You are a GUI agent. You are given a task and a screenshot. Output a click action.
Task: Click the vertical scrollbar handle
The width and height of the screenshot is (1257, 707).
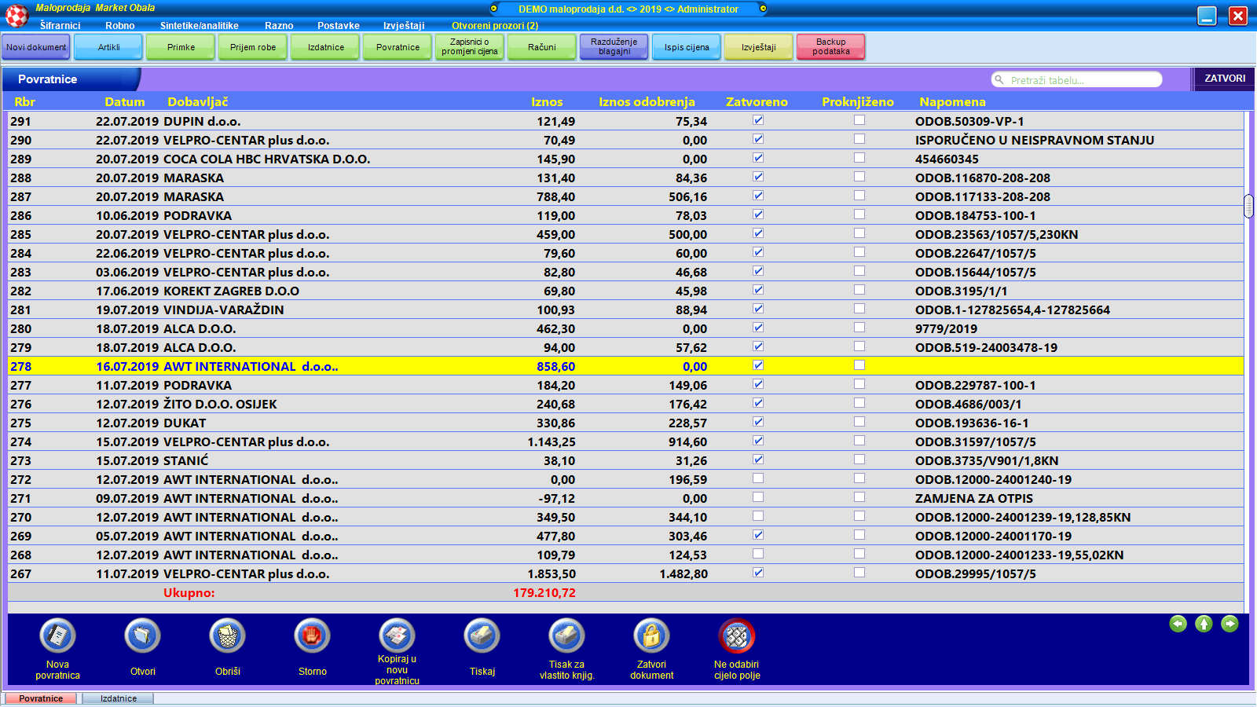tap(1248, 206)
